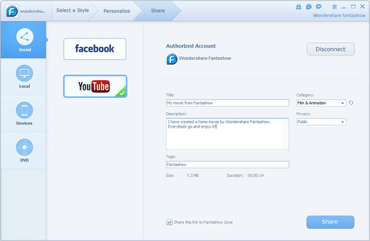Click the 7.3 MB size value
370x241 pixels.
pyautogui.click(x=192, y=176)
